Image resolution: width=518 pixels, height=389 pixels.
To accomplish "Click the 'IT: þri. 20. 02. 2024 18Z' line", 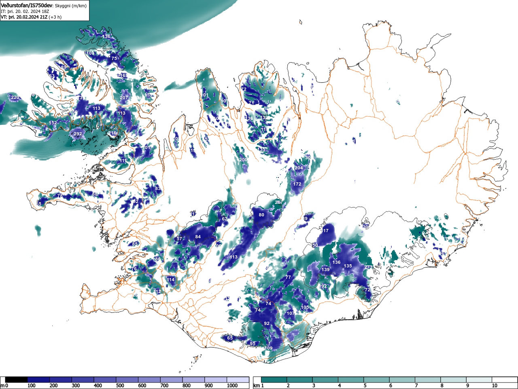I will click(x=25, y=11).
